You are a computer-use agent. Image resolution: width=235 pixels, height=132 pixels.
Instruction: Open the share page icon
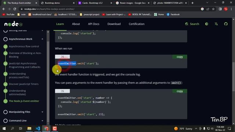click(x=208, y=9)
